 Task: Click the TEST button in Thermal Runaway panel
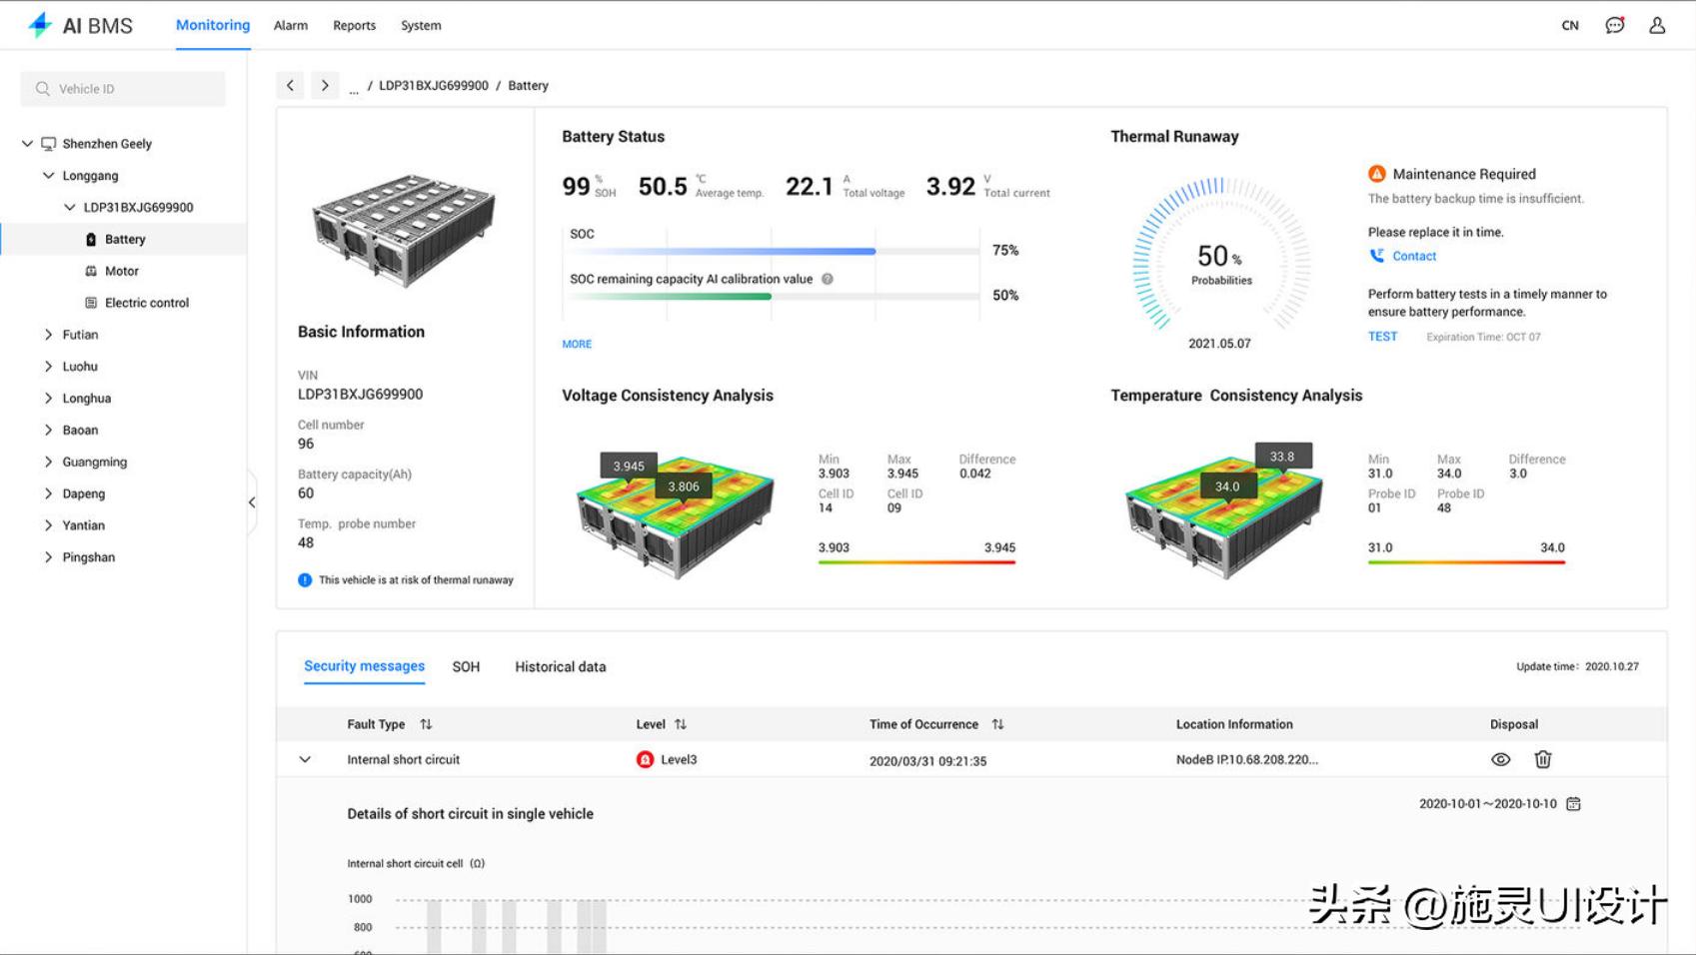pos(1383,337)
